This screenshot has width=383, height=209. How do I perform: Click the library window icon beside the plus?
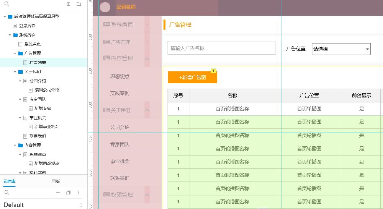(68, 193)
